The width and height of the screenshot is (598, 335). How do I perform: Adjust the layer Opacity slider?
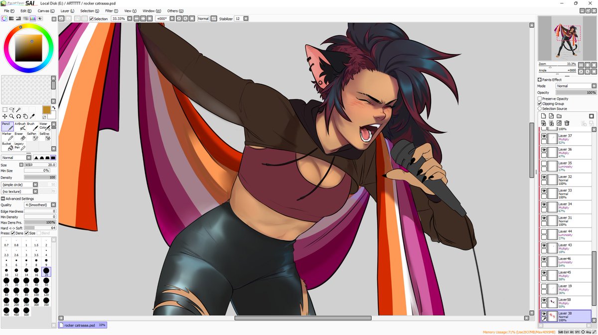coord(576,92)
